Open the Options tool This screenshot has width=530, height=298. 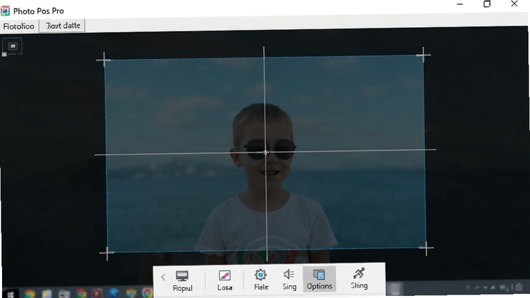tap(319, 279)
